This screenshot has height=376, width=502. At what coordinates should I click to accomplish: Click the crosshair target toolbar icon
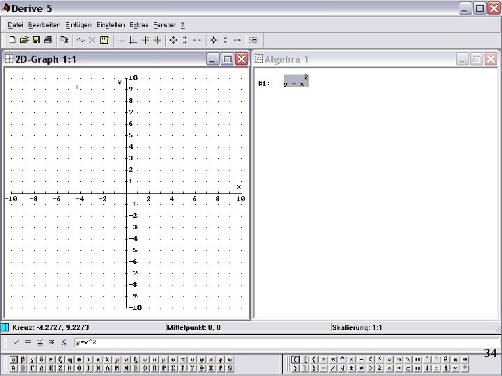(213, 40)
